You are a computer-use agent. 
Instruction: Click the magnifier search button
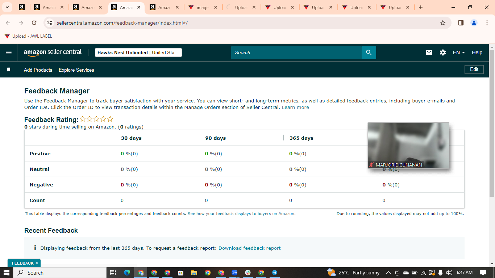pyautogui.click(x=369, y=52)
